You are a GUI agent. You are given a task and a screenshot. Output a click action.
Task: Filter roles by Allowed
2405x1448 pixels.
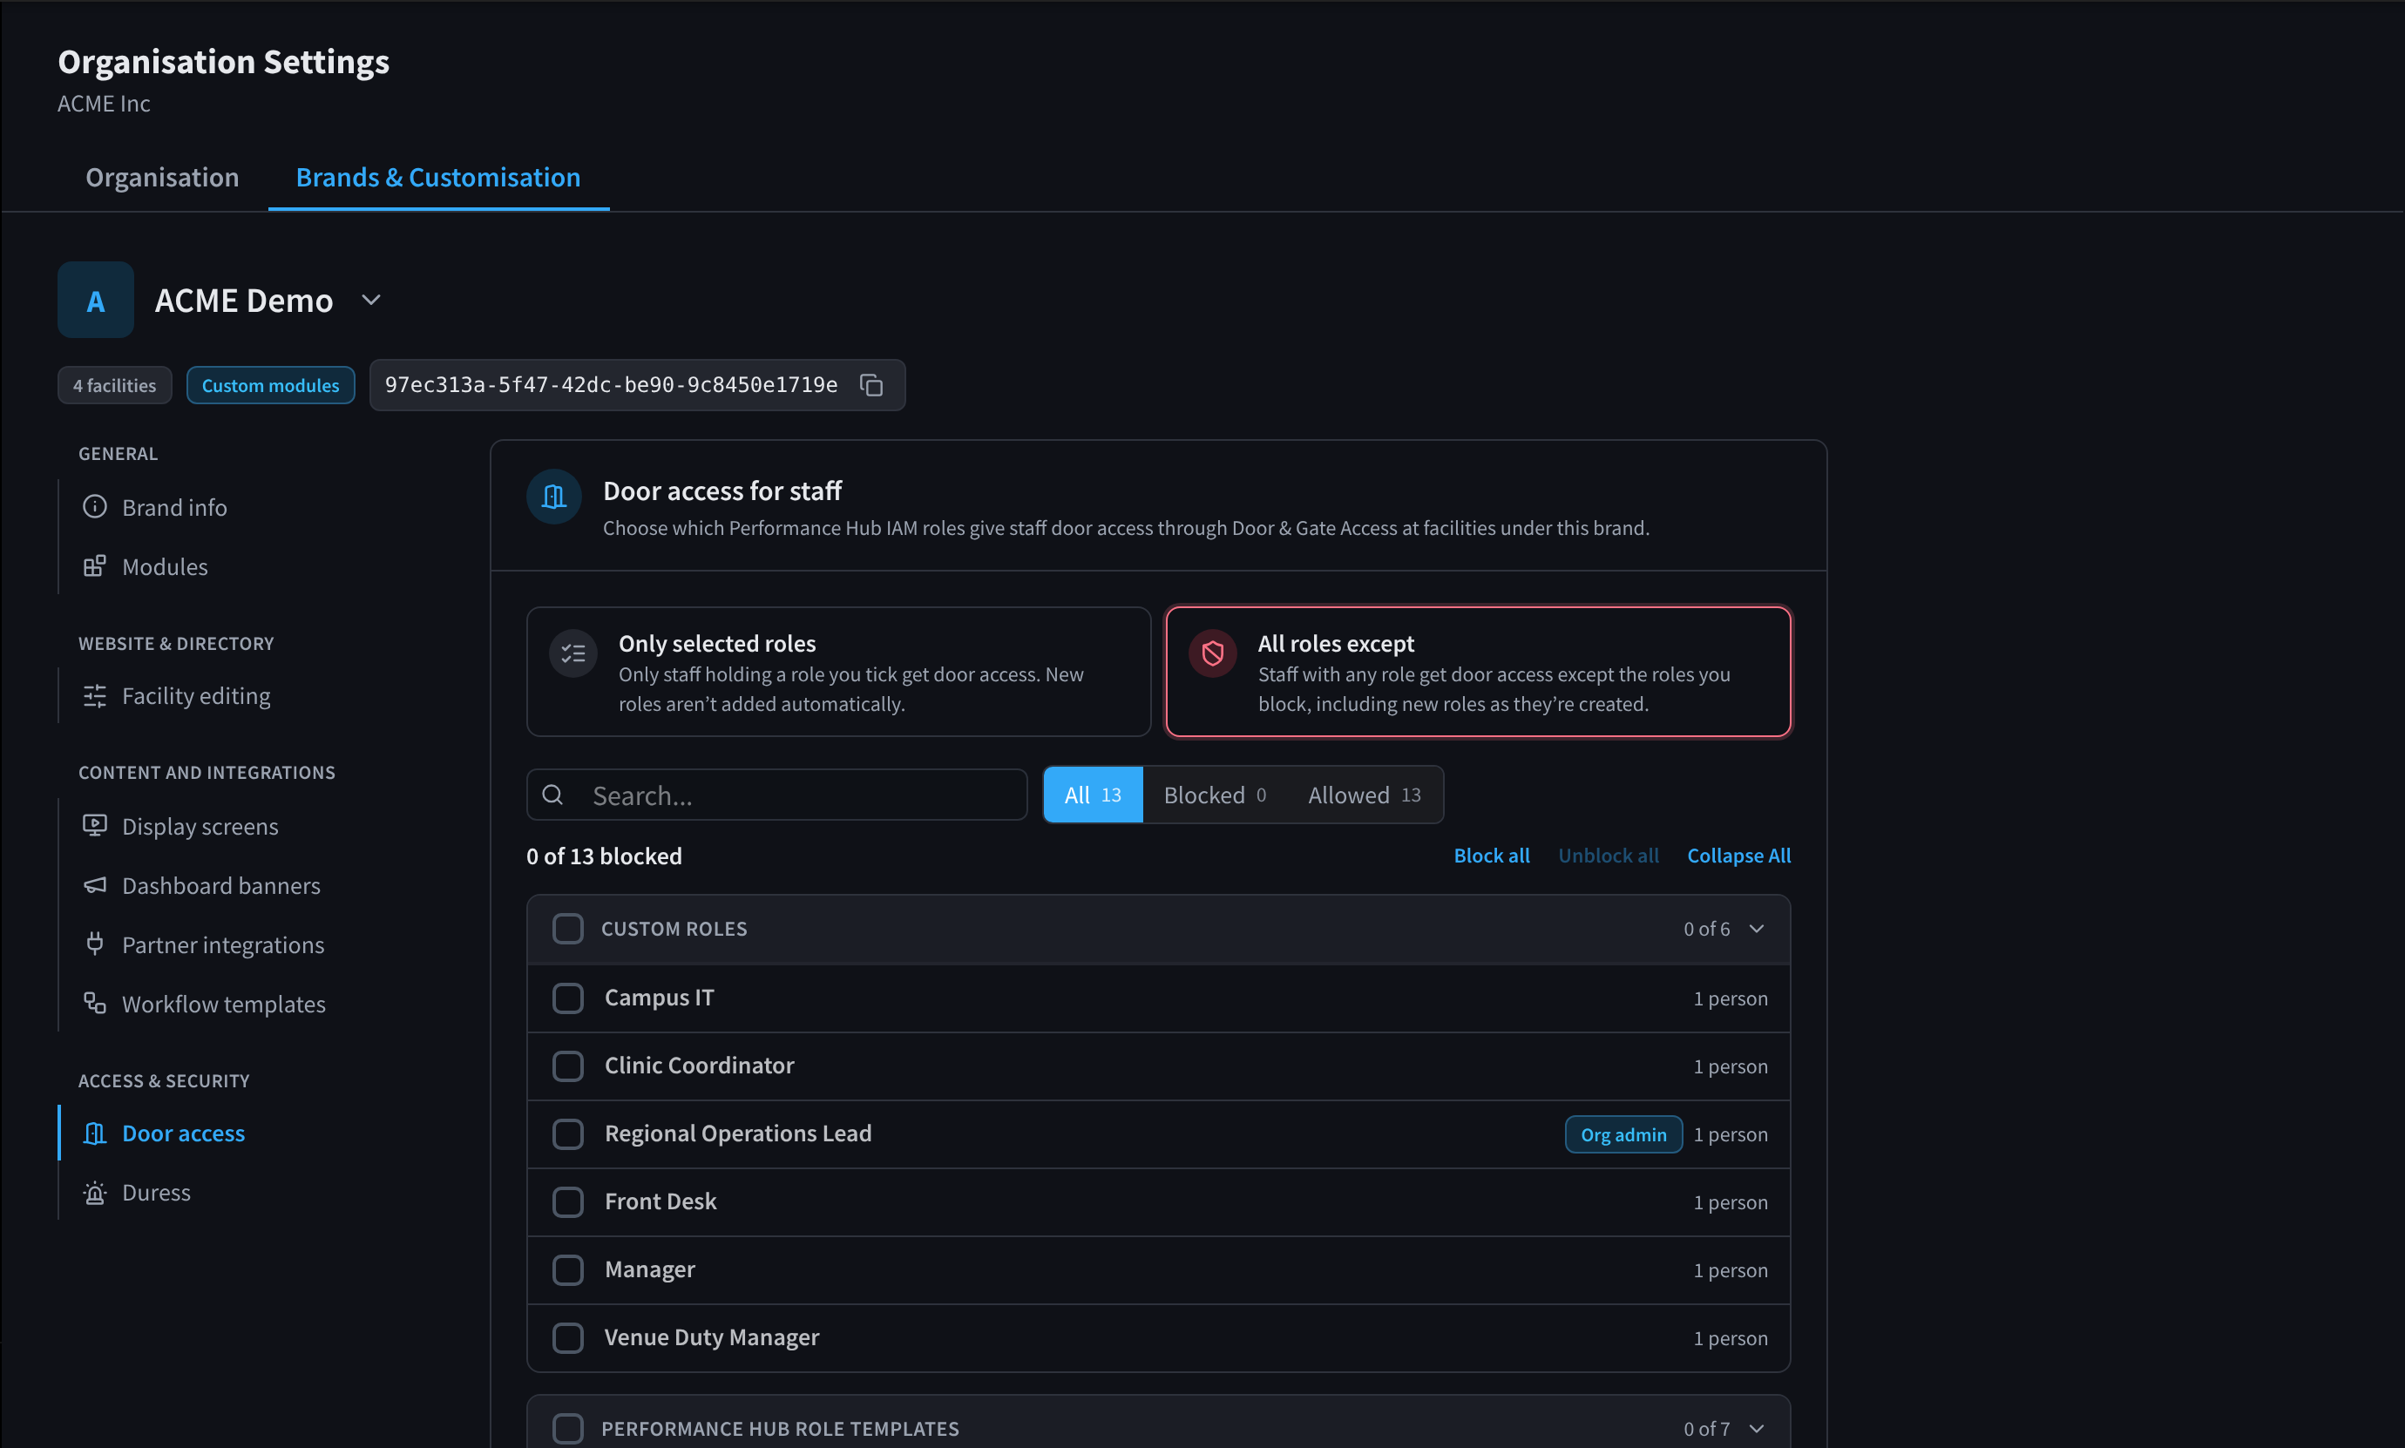[1364, 795]
